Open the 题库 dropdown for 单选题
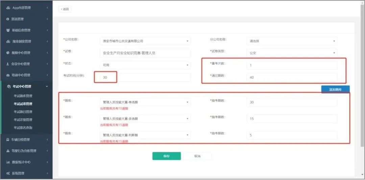The width and height of the screenshot is (365, 180). point(145,102)
